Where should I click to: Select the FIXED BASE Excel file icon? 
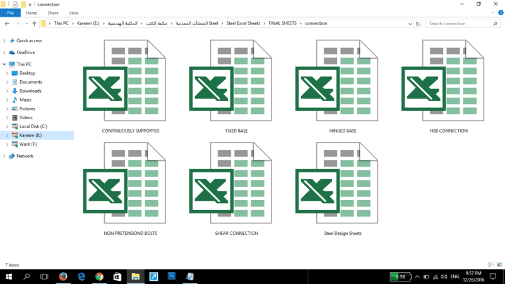click(230, 80)
